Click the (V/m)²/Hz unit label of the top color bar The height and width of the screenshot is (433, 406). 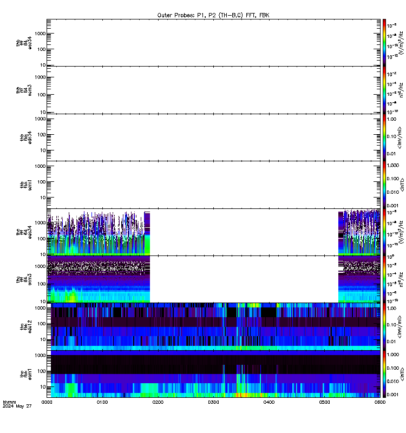click(x=401, y=43)
